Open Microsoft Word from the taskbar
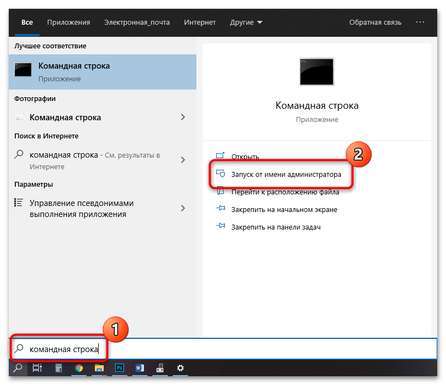This screenshot has height=385, width=446. [x=139, y=369]
